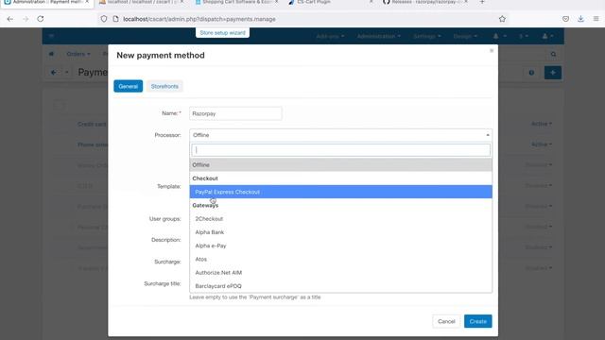This screenshot has width=605, height=340.
Task: Open the browser downloads icon
Action: [x=580, y=19]
